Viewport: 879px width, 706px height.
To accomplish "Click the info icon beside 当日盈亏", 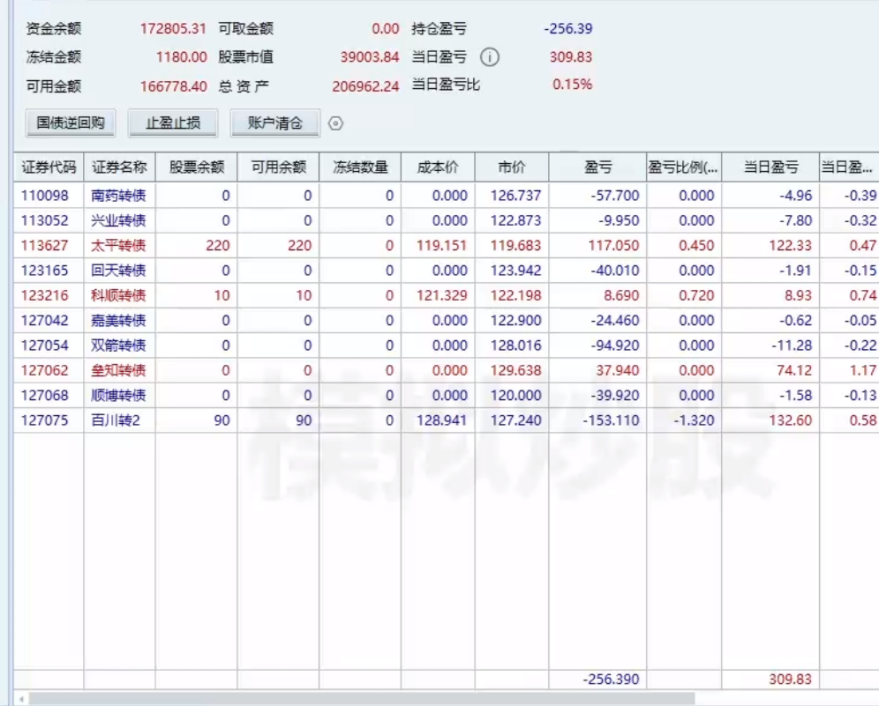I will point(490,57).
